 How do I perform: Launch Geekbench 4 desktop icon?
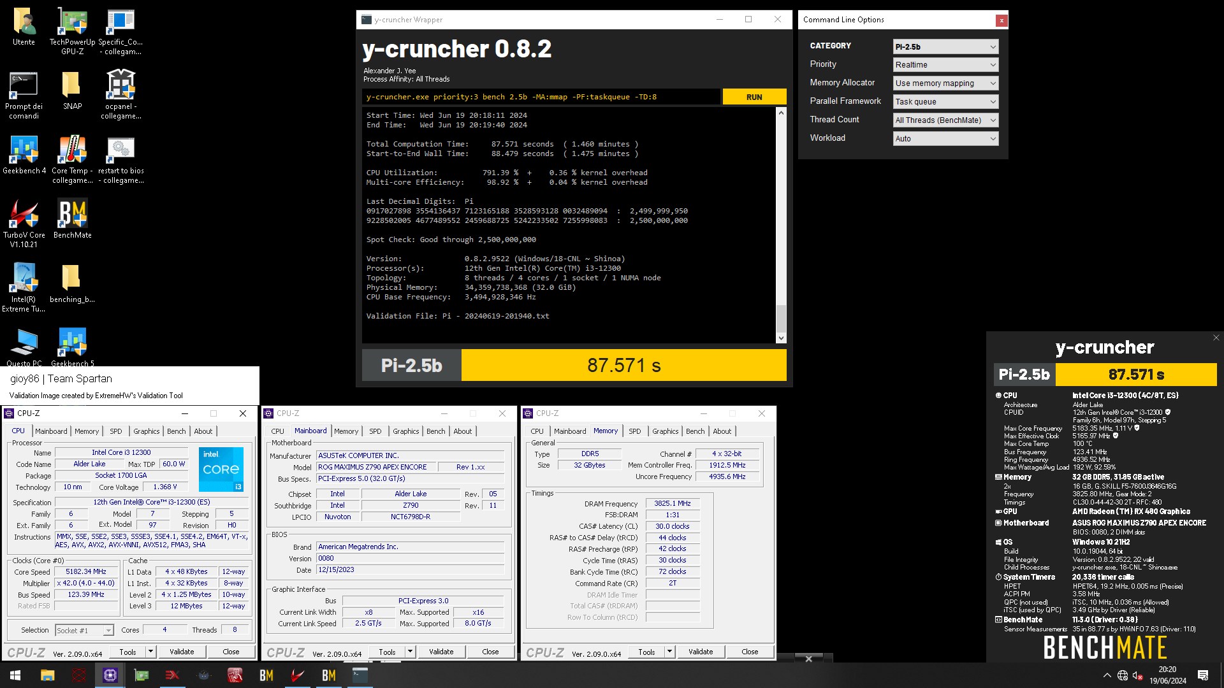[24, 155]
